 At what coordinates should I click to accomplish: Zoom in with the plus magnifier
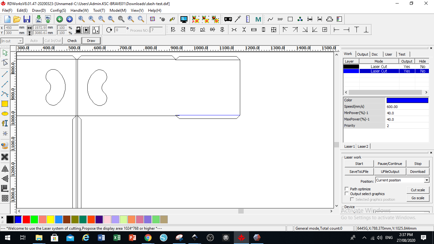92,19
